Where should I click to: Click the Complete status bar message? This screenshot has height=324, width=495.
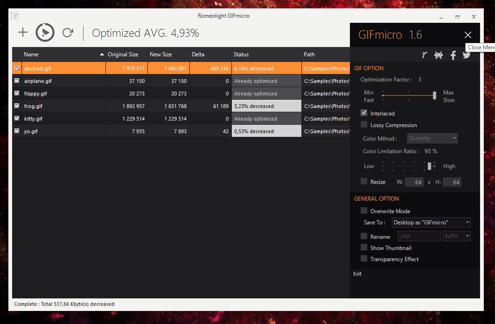[64, 304]
